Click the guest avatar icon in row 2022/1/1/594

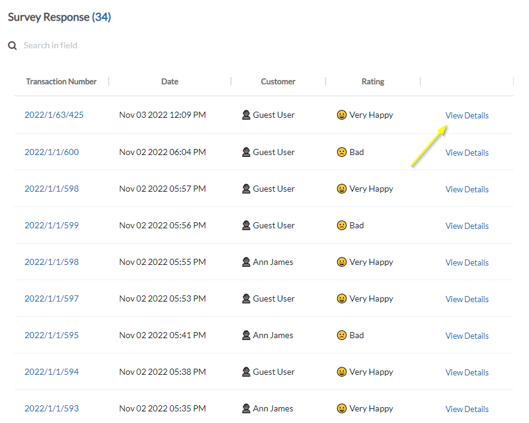(246, 372)
